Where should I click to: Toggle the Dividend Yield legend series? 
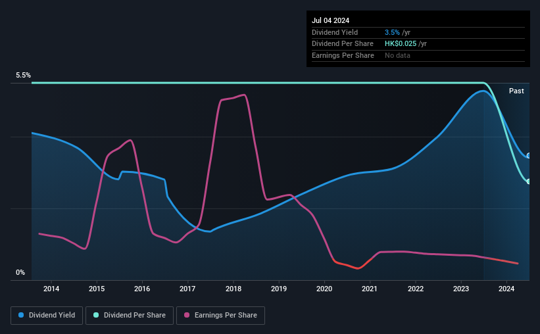47,316
